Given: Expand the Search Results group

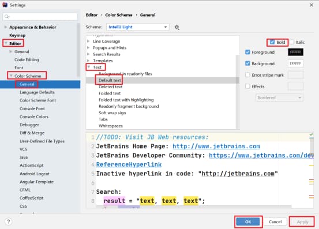Looking at the screenshot, I should pos(88,54).
